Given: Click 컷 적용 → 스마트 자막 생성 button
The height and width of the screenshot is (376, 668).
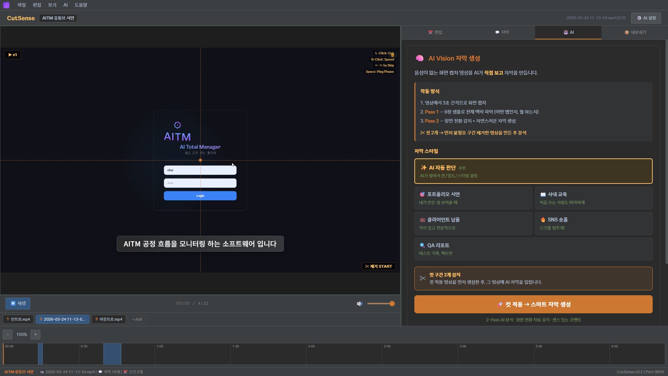Looking at the screenshot, I should 533,304.
